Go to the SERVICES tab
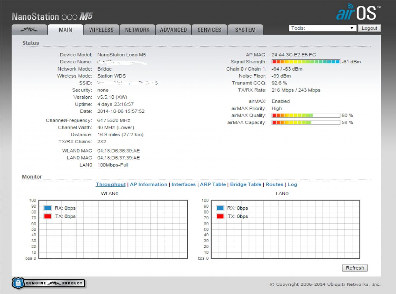Image resolution: width=396 pixels, height=294 pixels. [x=209, y=30]
